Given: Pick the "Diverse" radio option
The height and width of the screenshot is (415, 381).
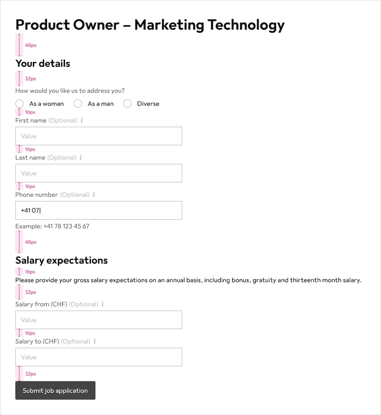Looking at the screenshot, I should (127, 104).
